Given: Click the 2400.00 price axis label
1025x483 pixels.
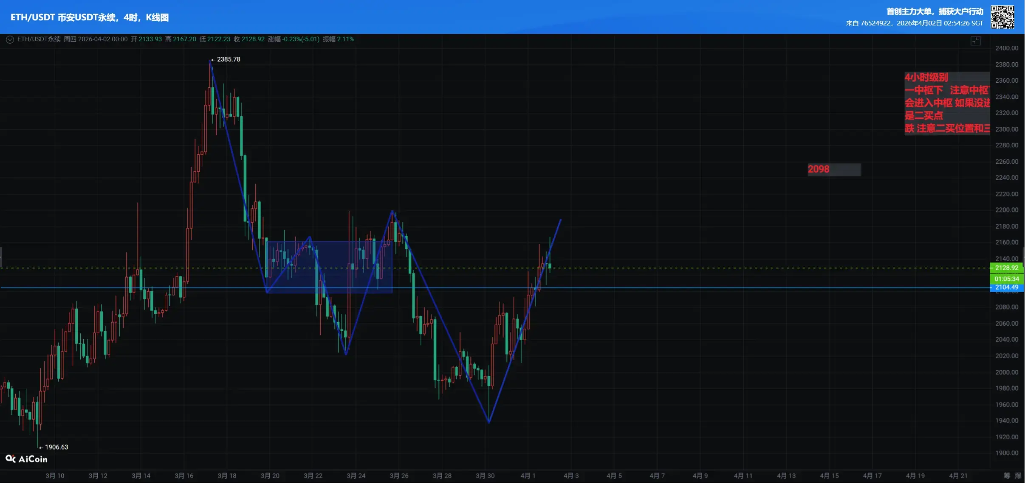Looking at the screenshot, I should pos(1006,48).
